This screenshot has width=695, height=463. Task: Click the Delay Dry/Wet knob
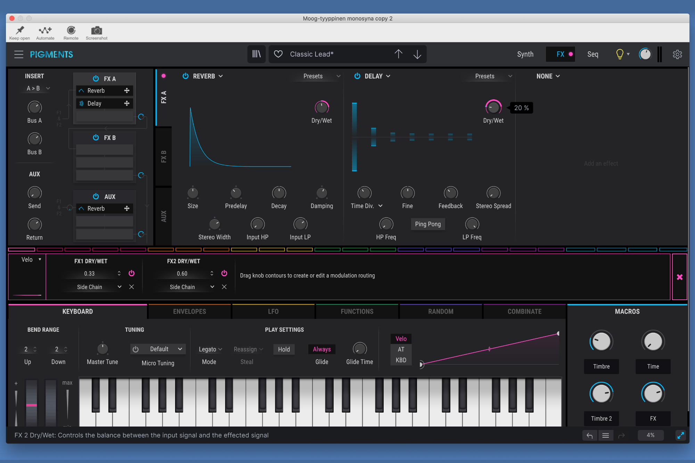pyautogui.click(x=493, y=107)
